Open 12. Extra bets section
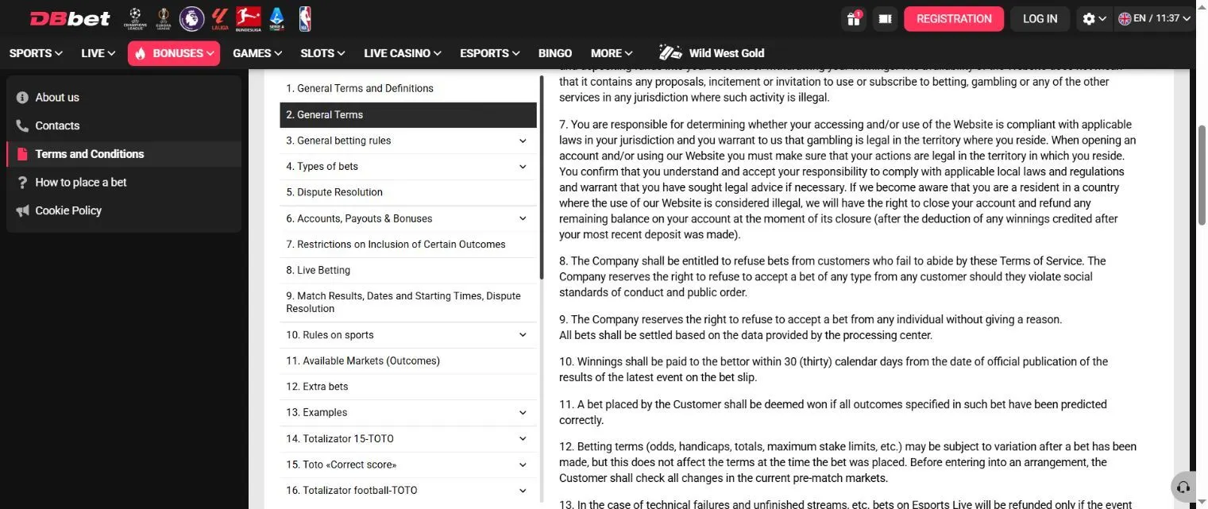The width and height of the screenshot is (1208, 509). (x=408, y=387)
